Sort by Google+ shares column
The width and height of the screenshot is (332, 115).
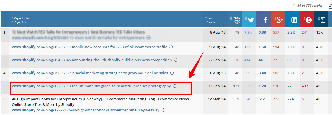click(278, 20)
